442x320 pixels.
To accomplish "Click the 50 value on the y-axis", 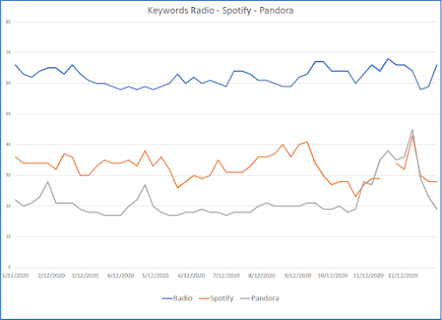I will [x=8, y=114].
